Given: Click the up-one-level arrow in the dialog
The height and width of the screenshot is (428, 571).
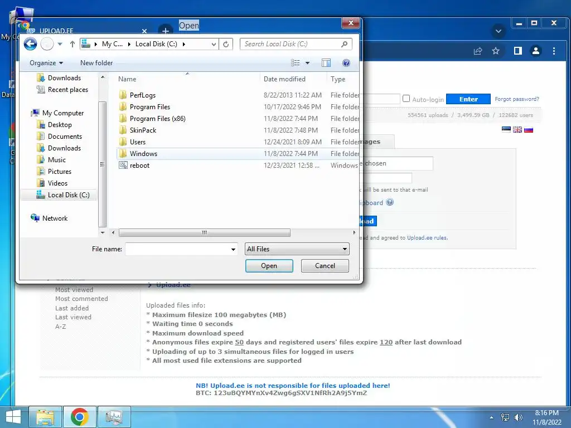Looking at the screenshot, I should (x=72, y=44).
